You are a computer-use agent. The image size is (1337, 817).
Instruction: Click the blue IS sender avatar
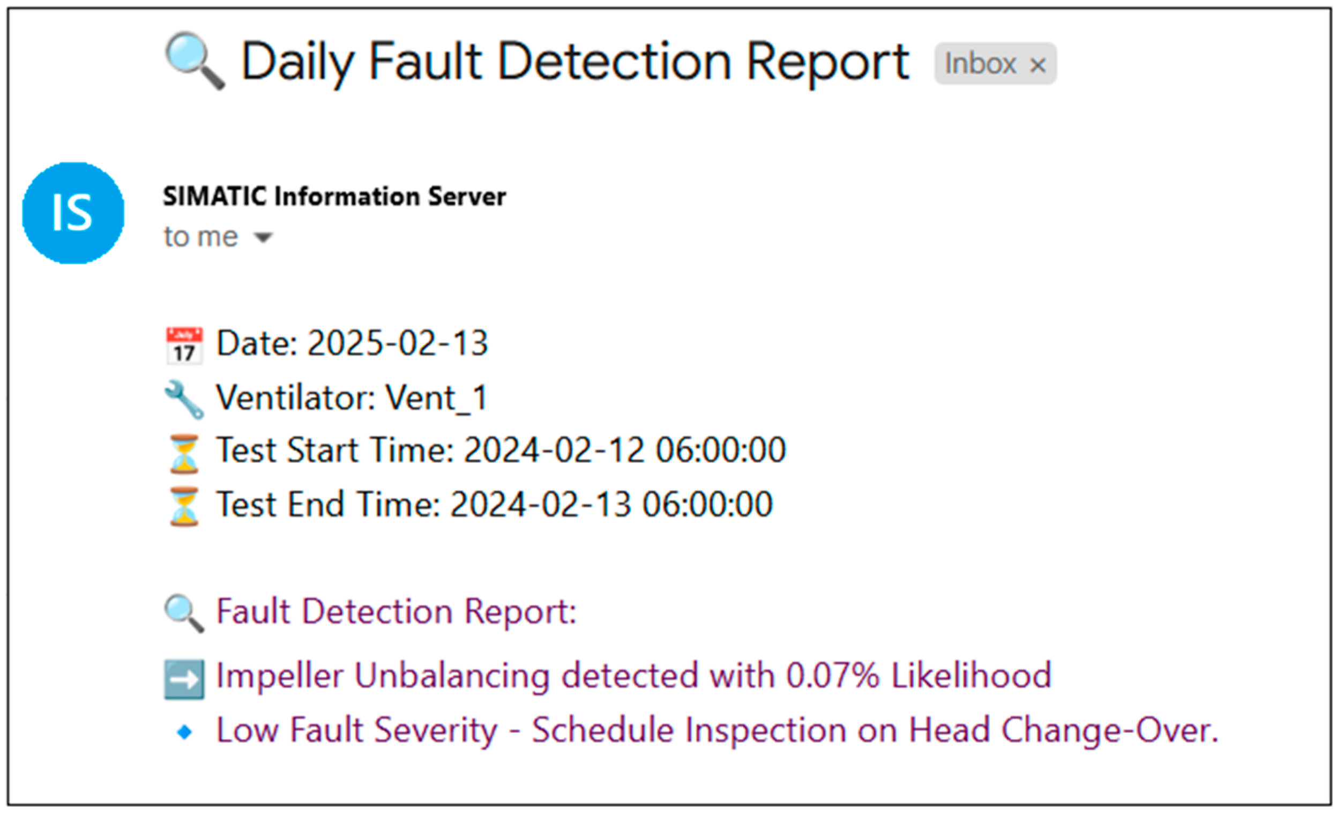(73, 213)
